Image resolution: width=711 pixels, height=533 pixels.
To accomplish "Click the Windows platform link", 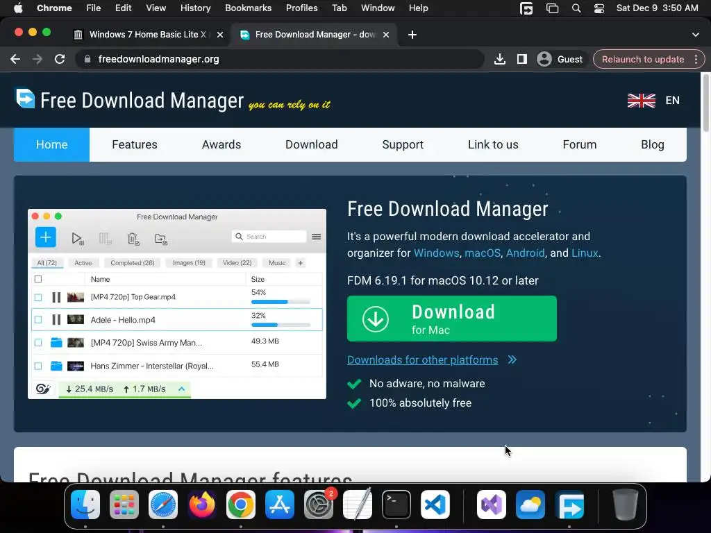I will click(437, 253).
